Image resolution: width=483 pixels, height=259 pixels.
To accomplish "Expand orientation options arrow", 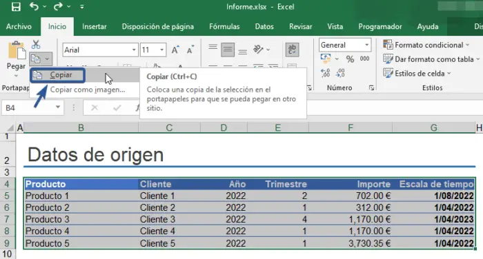I will point(268,50).
